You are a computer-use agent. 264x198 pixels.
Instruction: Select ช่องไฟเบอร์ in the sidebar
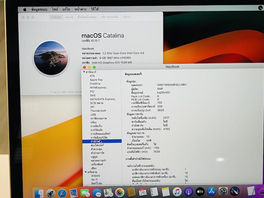click(x=97, y=145)
